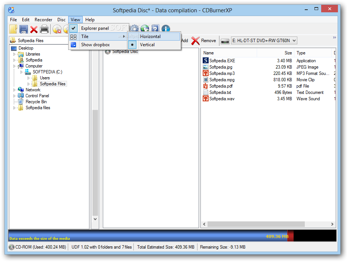Sort files by the Type column header

tap(313, 53)
